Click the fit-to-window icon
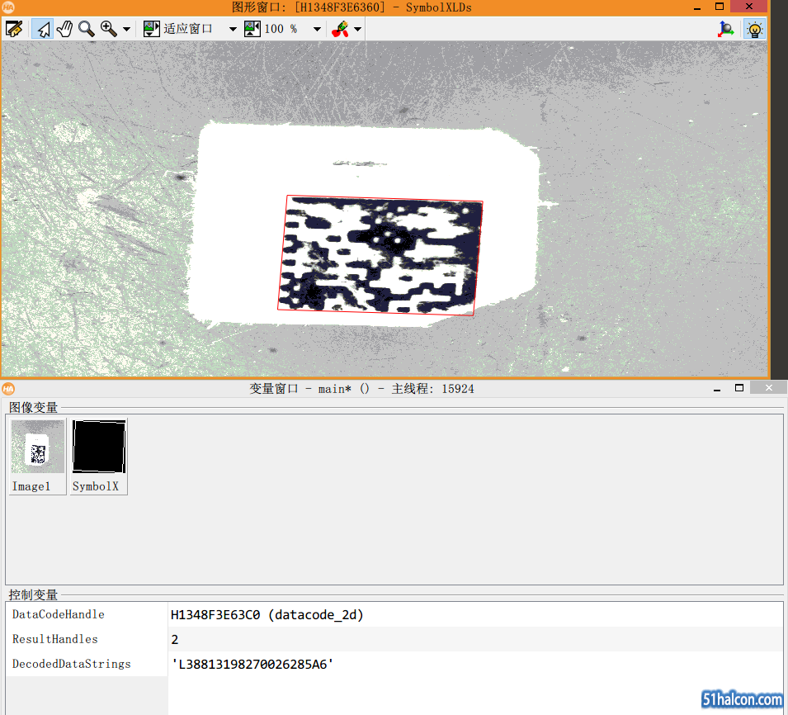 pos(151,29)
